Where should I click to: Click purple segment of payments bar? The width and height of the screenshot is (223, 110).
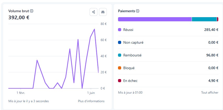(x=155, y=19)
